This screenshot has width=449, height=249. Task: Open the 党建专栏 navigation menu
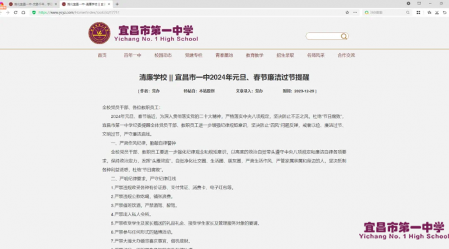[x=194, y=55]
